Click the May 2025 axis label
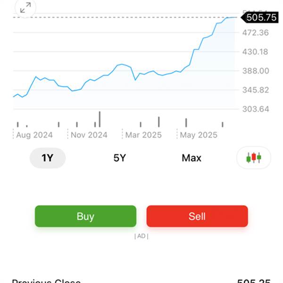This screenshot has width=283, height=283. pos(199,135)
